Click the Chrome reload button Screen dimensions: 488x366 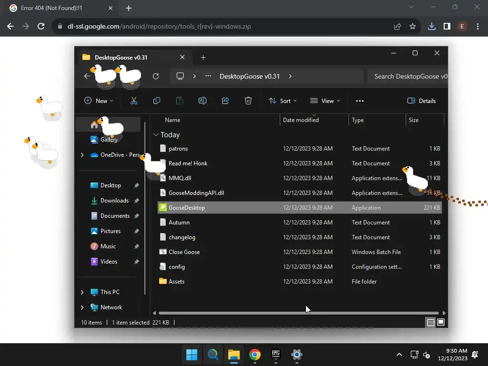(41, 27)
